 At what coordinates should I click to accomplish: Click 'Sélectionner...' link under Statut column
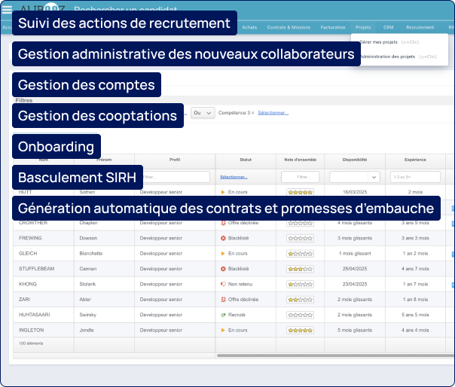[x=234, y=177]
